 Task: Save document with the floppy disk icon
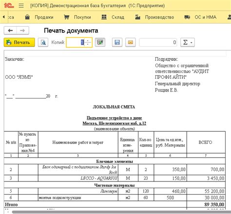tap(117, 42)
